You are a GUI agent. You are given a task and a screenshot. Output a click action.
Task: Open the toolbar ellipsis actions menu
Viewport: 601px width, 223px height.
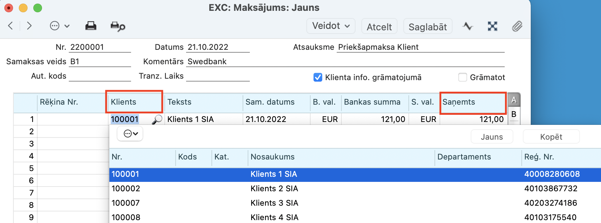point(59,26)
